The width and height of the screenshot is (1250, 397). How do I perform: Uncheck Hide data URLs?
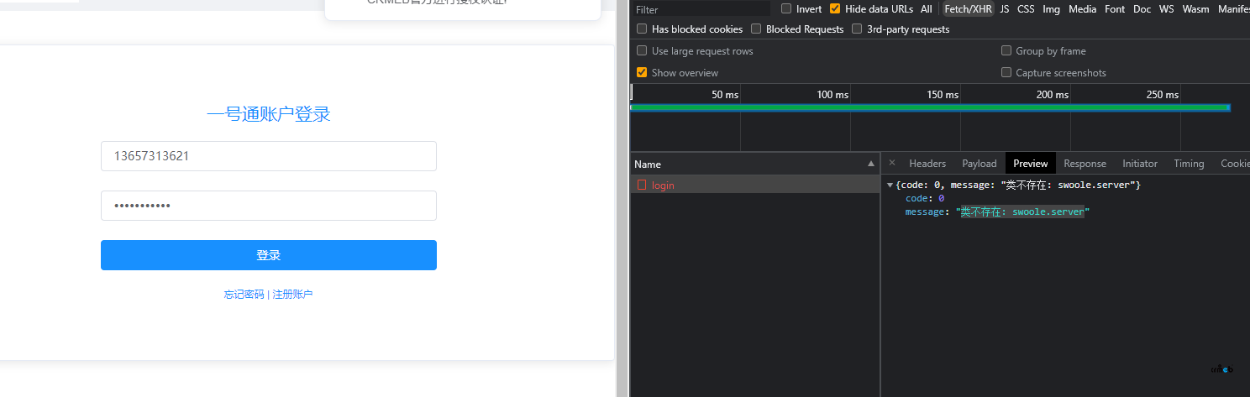[x=834, y=8]
